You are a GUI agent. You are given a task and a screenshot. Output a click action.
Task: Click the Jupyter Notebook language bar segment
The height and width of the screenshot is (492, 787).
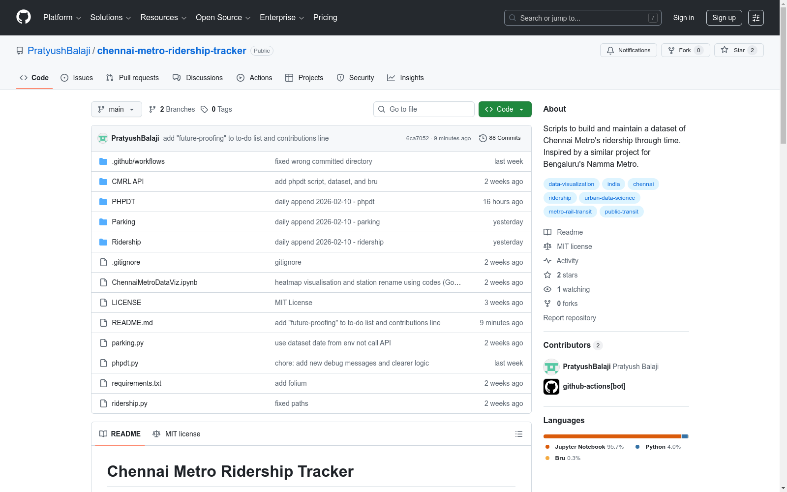click(x=612, y=436)
